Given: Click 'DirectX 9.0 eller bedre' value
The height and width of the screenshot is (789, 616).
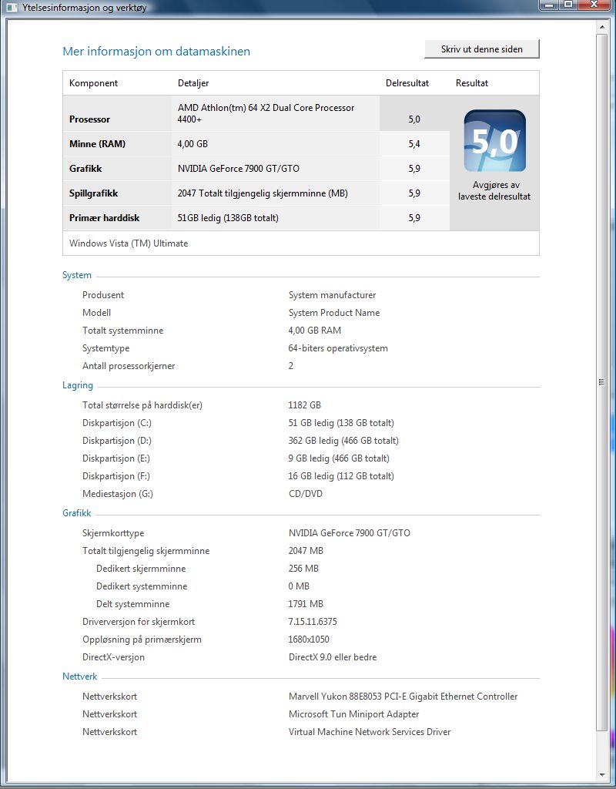Looking at the screenshot, I should 333,657.
